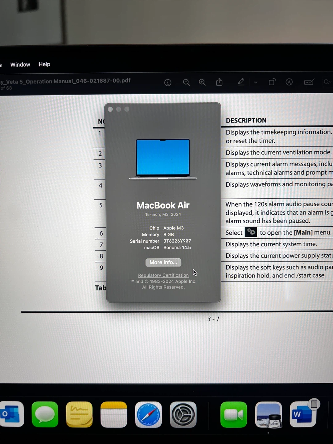333x444 pixels.
Task: Rotate the page with the rotate icon
Action: click(x=272, y=82)
